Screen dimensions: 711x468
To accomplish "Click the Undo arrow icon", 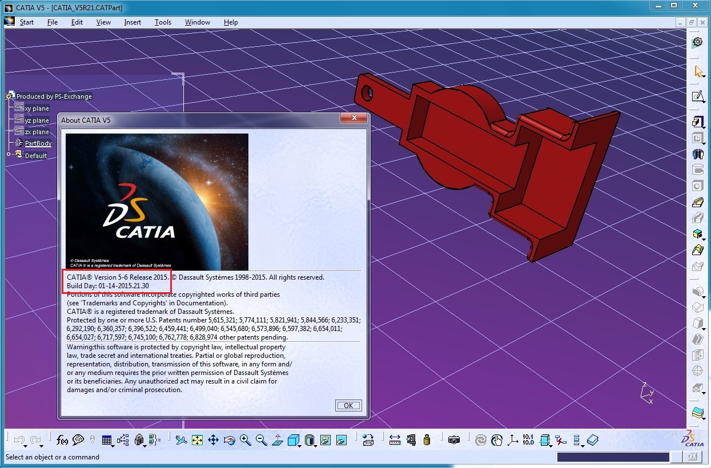I will point(19,440).
